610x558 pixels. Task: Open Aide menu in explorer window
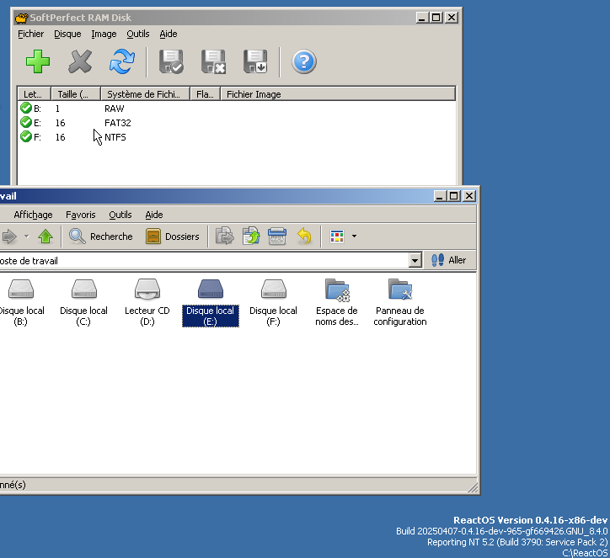point(154,215)
